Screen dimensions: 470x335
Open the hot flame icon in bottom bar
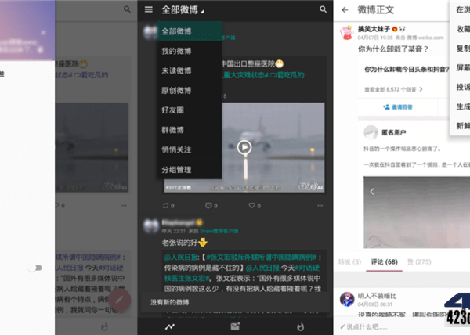[301, 326]
